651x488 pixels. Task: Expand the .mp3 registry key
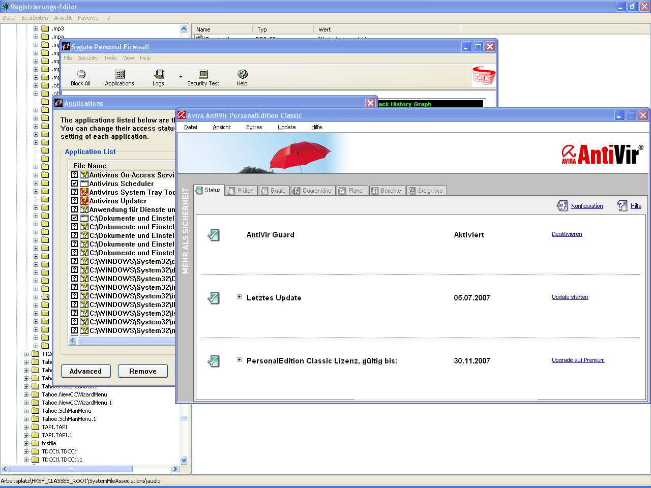pyautogui.click(x=36, y=28)
